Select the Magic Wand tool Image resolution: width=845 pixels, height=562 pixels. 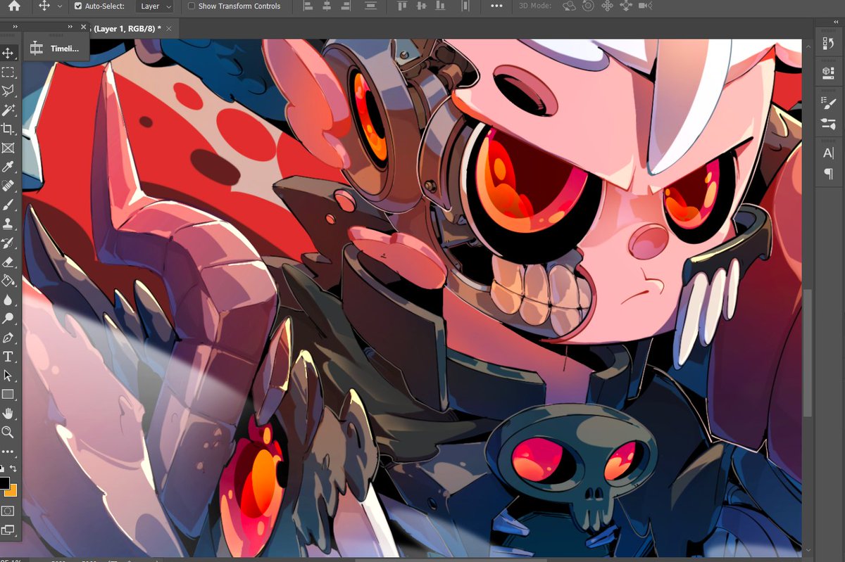point(8,110)
